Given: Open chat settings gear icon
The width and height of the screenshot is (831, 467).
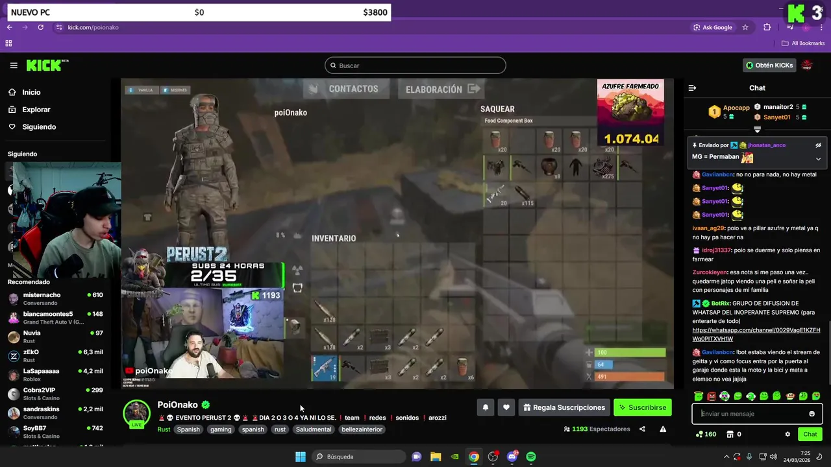Looking at the screenshot, I should point(788,434).
